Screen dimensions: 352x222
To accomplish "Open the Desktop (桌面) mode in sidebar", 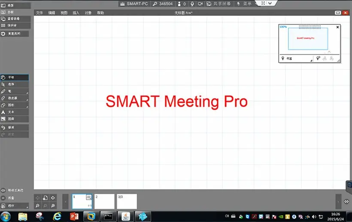I will point(15,6).
